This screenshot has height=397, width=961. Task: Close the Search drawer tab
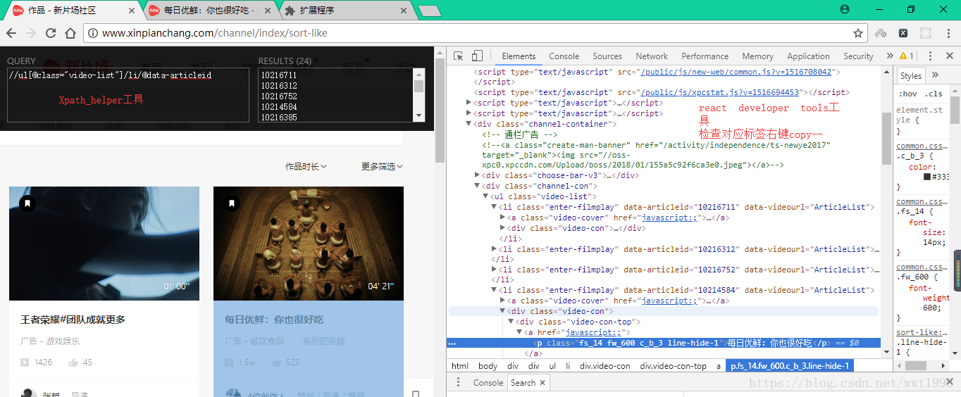pyautogui.click(x=542, y=383)
